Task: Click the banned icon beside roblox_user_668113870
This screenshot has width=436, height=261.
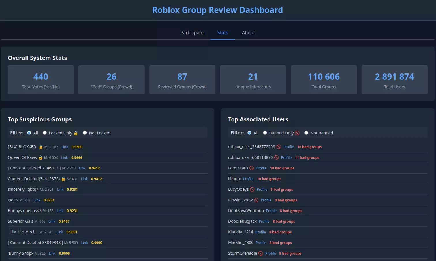Action: 277,158
